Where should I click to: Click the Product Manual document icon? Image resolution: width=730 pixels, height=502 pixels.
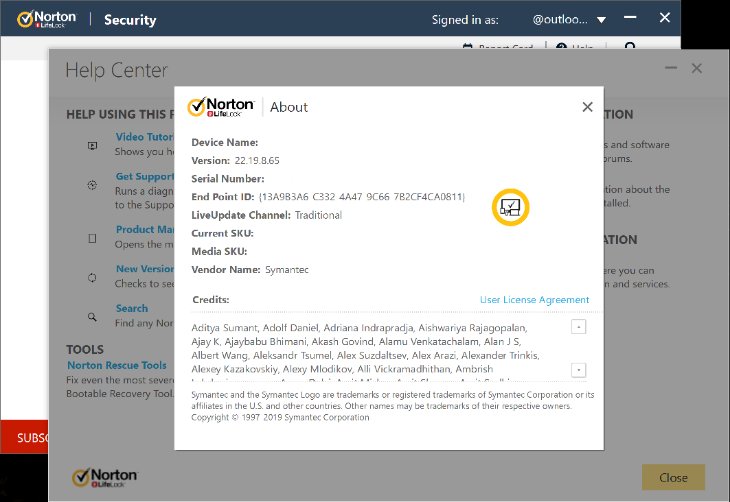pos(92,239)
